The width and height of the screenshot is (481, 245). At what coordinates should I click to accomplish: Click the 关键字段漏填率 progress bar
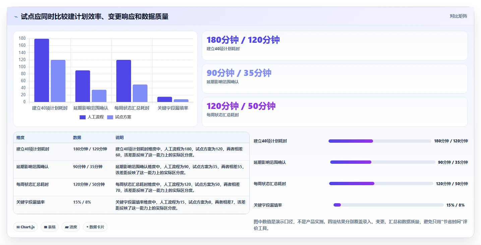pos(388,205)
